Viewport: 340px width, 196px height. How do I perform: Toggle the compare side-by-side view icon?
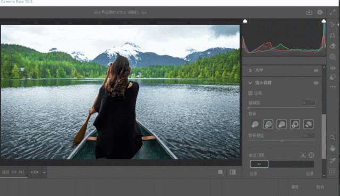tap(233, 172)
